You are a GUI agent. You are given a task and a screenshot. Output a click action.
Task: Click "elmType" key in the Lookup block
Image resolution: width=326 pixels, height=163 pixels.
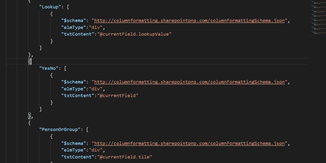click(73, 27)
